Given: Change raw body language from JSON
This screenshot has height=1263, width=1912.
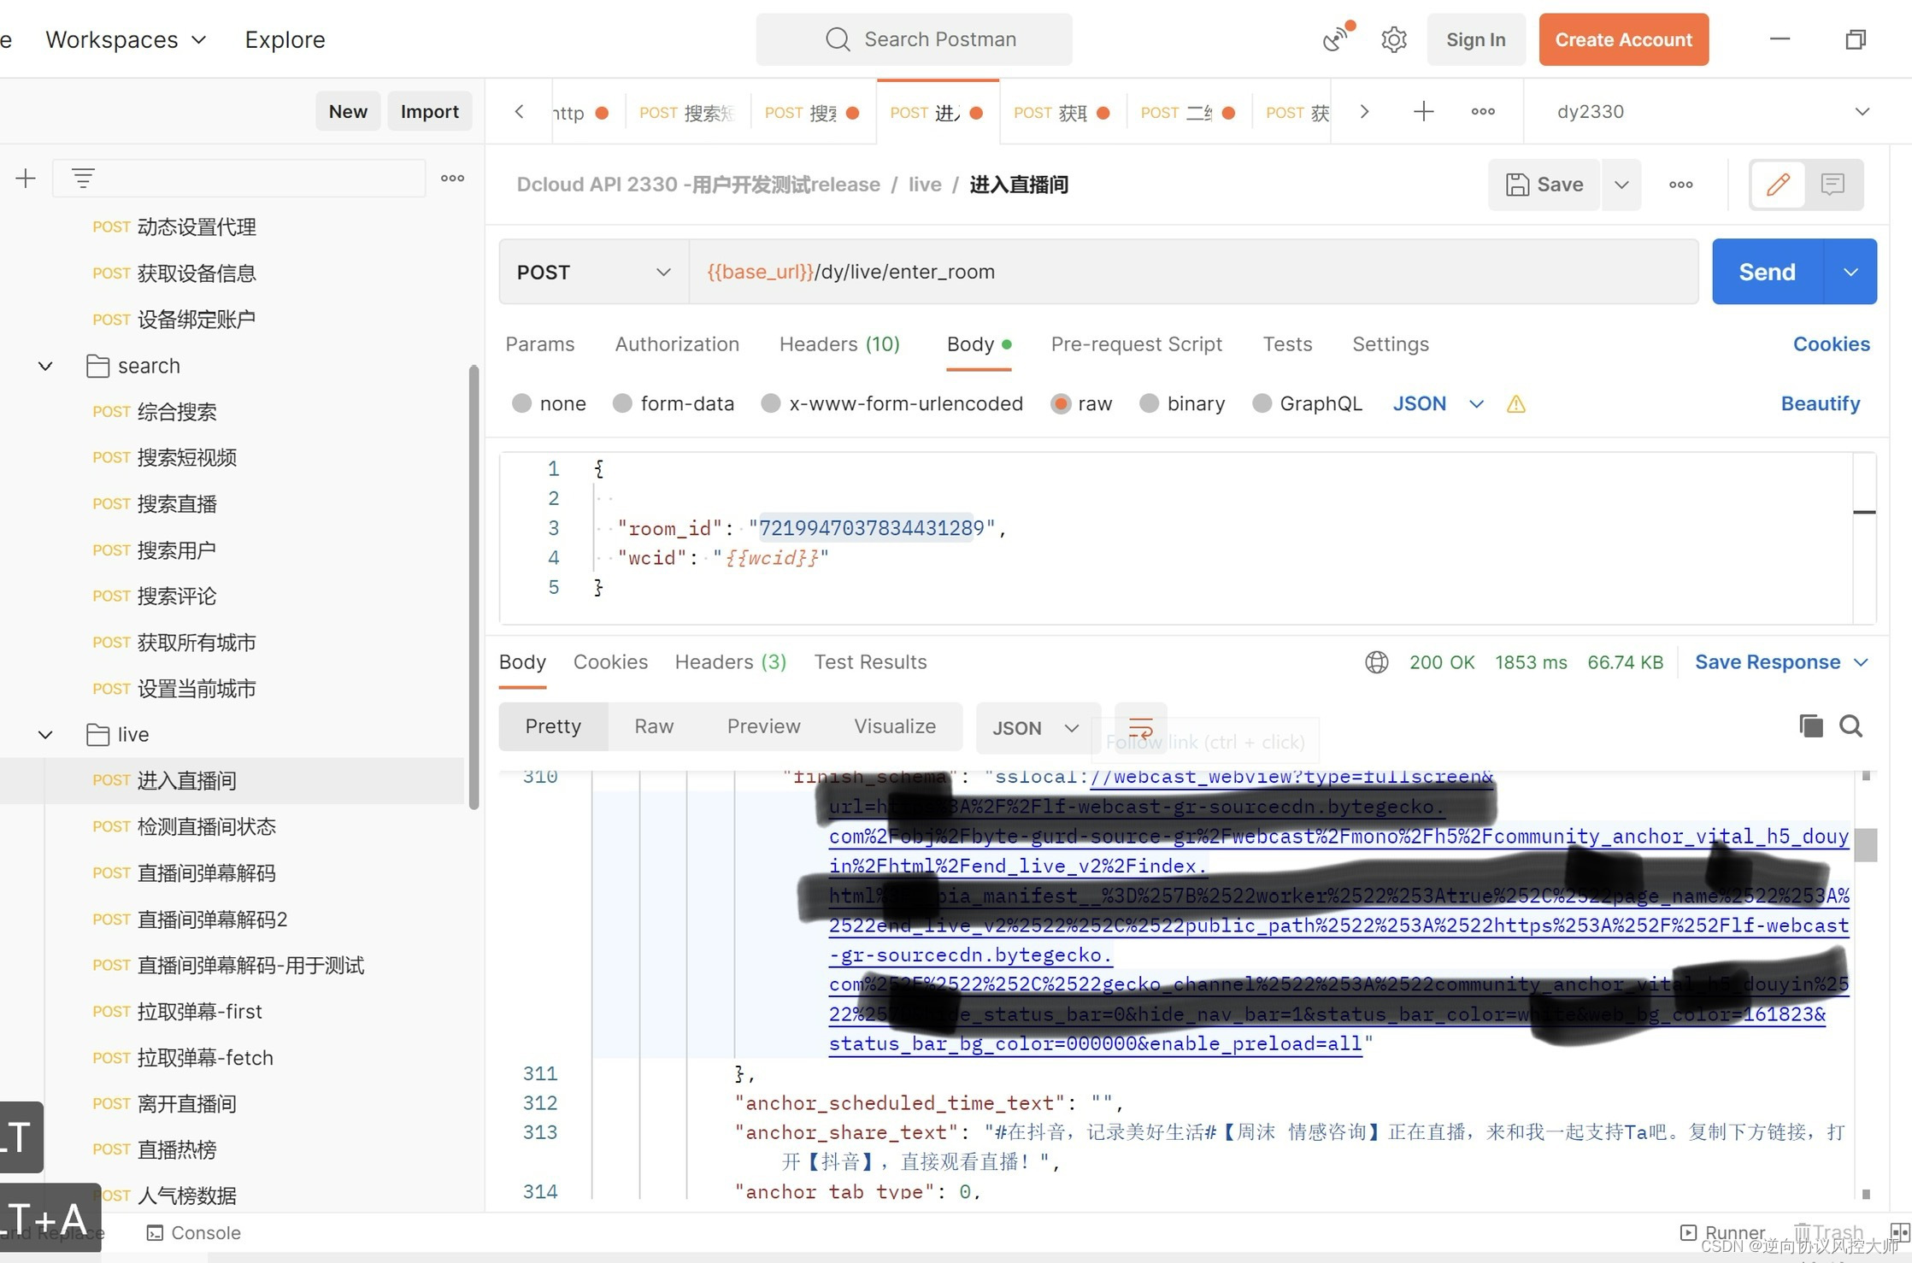Looking at the screenshot, I should [x=1438, y=403].
